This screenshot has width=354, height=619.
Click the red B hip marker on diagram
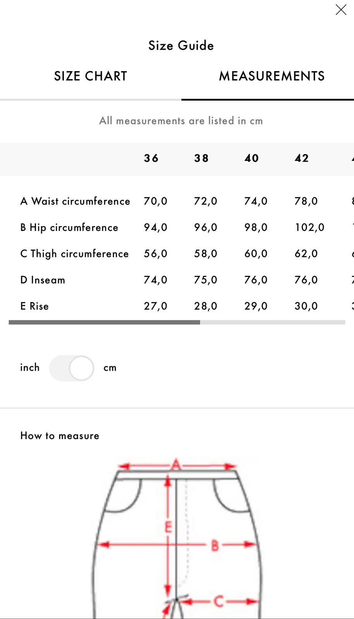215,545
